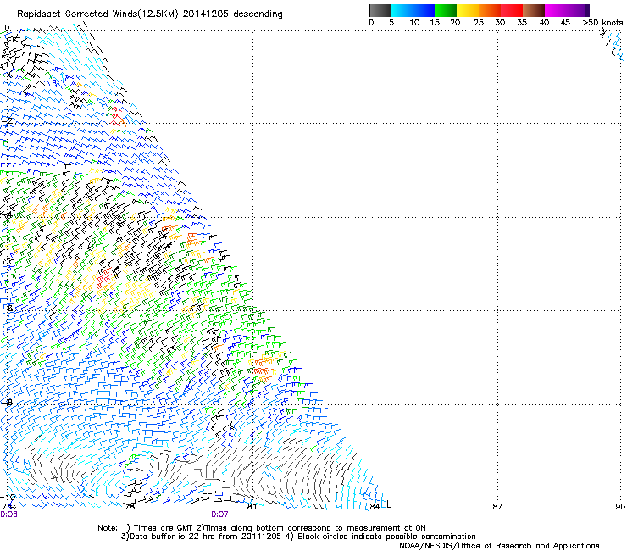Click longitude label '78' on the bottom axis
The height and width of the screenshot is (551, 627).
129,507
